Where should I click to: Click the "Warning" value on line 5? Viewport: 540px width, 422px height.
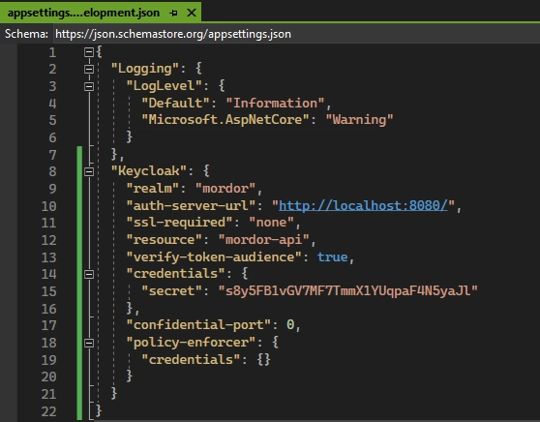tap(359, 120)
